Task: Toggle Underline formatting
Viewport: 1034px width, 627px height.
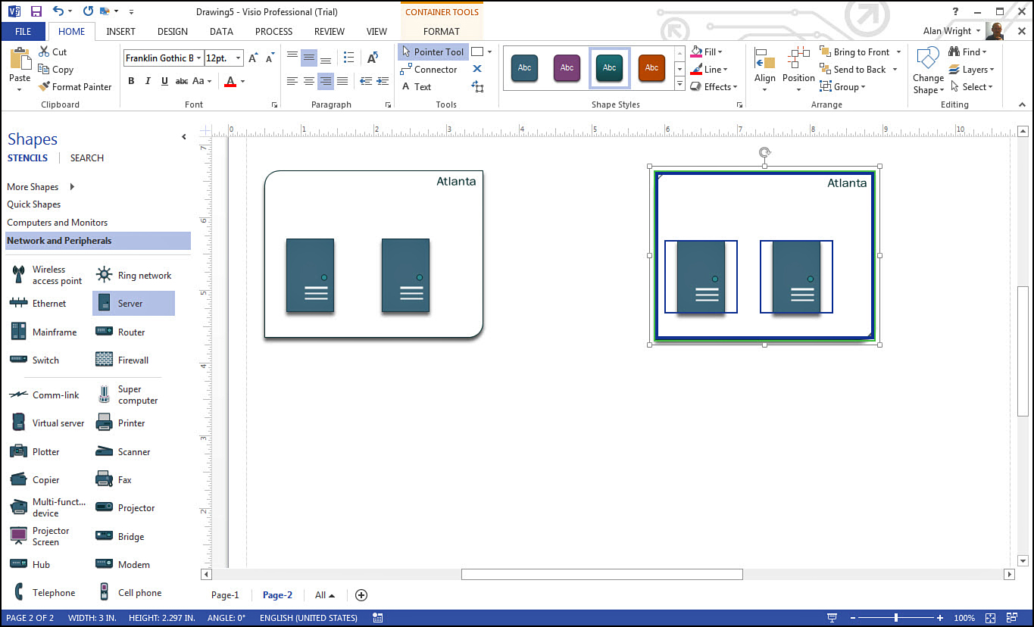Action: [164, 81]
